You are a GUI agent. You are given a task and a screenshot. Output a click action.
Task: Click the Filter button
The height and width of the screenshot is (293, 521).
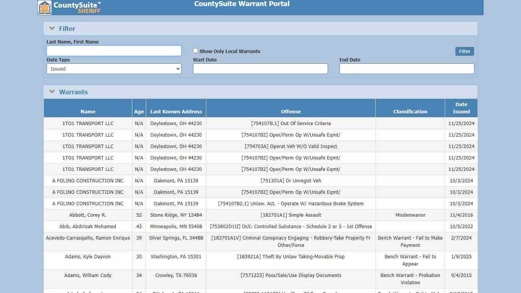click(464, 51)
